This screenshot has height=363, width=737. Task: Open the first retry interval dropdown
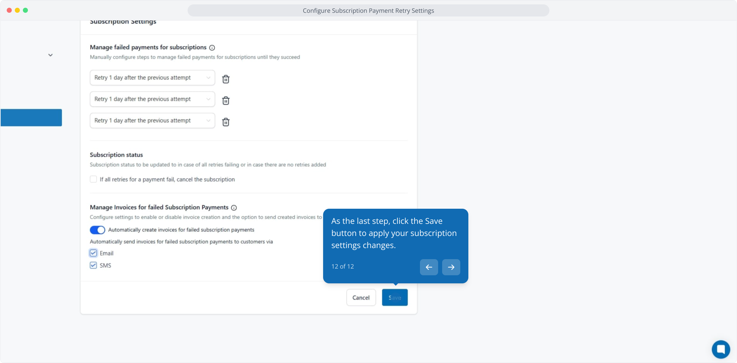pos(152,78)
